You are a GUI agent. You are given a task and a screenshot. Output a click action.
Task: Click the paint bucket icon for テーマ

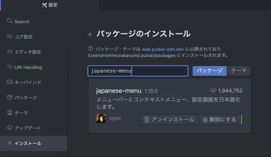[x=9, y=112]
